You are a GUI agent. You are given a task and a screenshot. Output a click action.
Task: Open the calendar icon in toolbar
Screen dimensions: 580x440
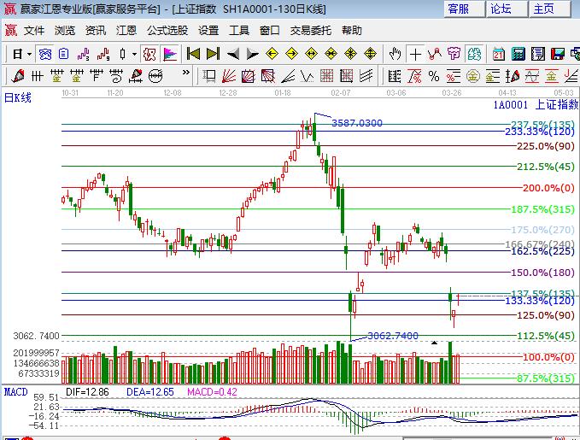point(499,54)
